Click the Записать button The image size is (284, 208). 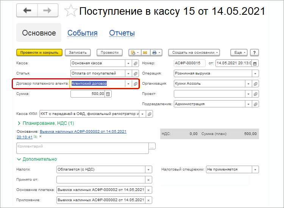(x=78, y=53)
